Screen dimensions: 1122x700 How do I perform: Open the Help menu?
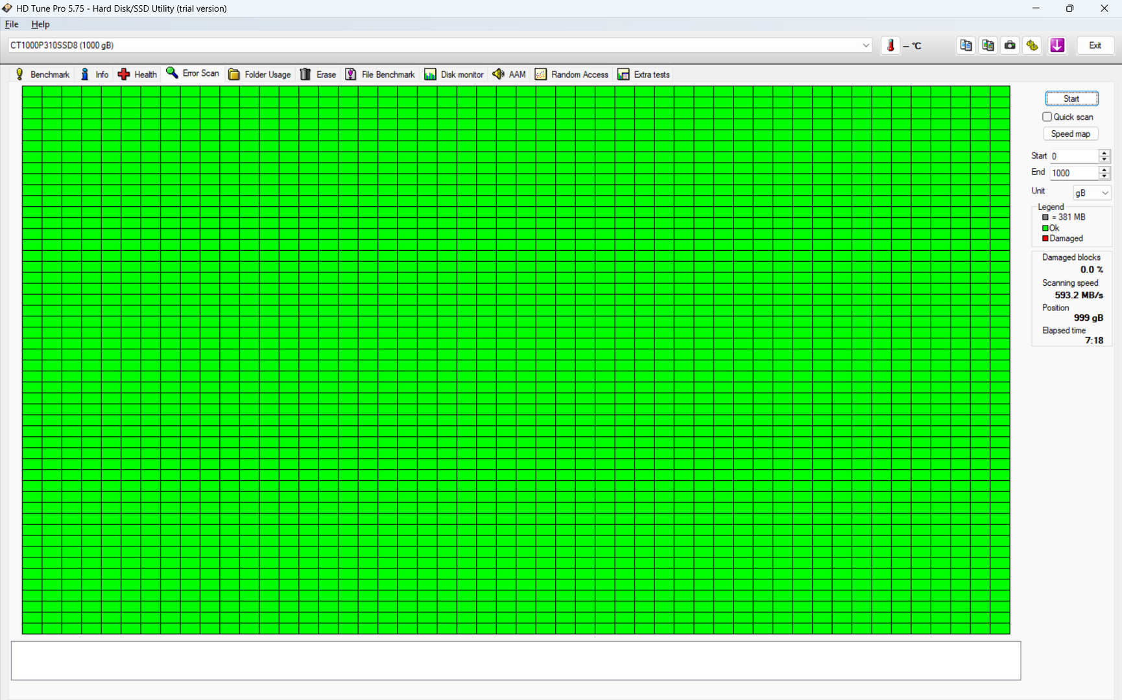click(40, 24)
